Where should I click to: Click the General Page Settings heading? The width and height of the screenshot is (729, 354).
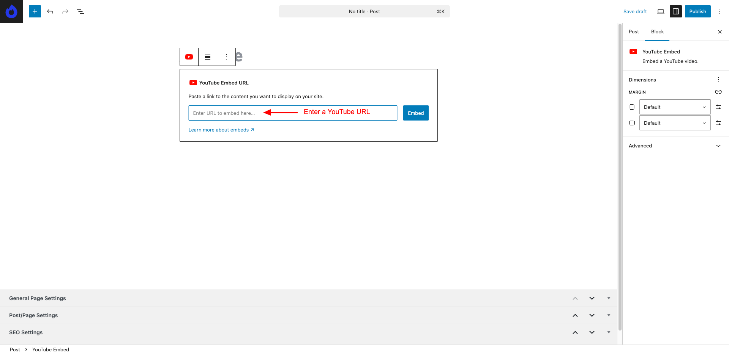tap(38, 298)
